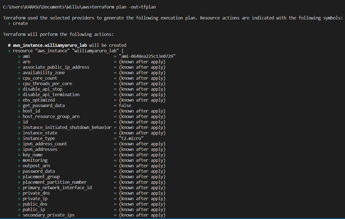Screen dimensions: 345x219
Task: Click the 'ipv6_addresses' attribute
Action: tap(40, 149)
